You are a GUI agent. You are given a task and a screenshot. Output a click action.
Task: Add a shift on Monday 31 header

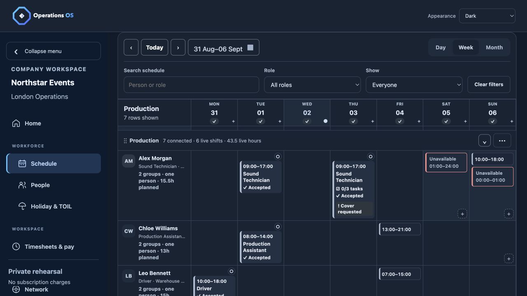pyautogui.click(x=233, y=121)
